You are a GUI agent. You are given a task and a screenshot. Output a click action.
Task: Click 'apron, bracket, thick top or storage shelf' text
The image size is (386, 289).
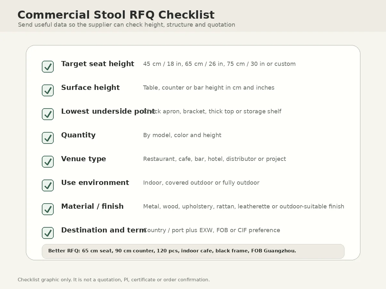(x=222, y=111)
